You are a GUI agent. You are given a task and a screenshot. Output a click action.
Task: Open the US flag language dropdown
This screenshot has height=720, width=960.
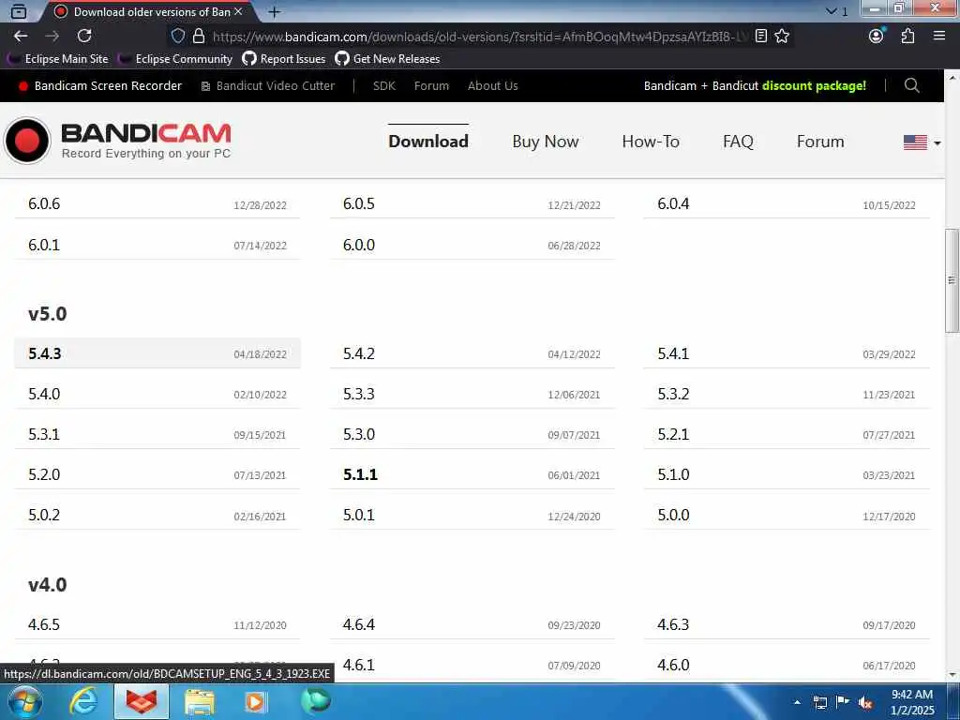[x=922, y=142]
